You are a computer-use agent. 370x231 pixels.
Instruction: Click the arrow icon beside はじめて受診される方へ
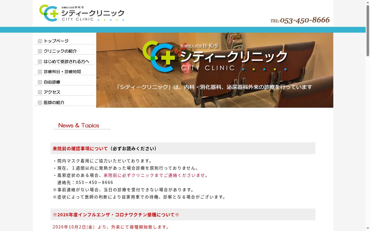40,62
